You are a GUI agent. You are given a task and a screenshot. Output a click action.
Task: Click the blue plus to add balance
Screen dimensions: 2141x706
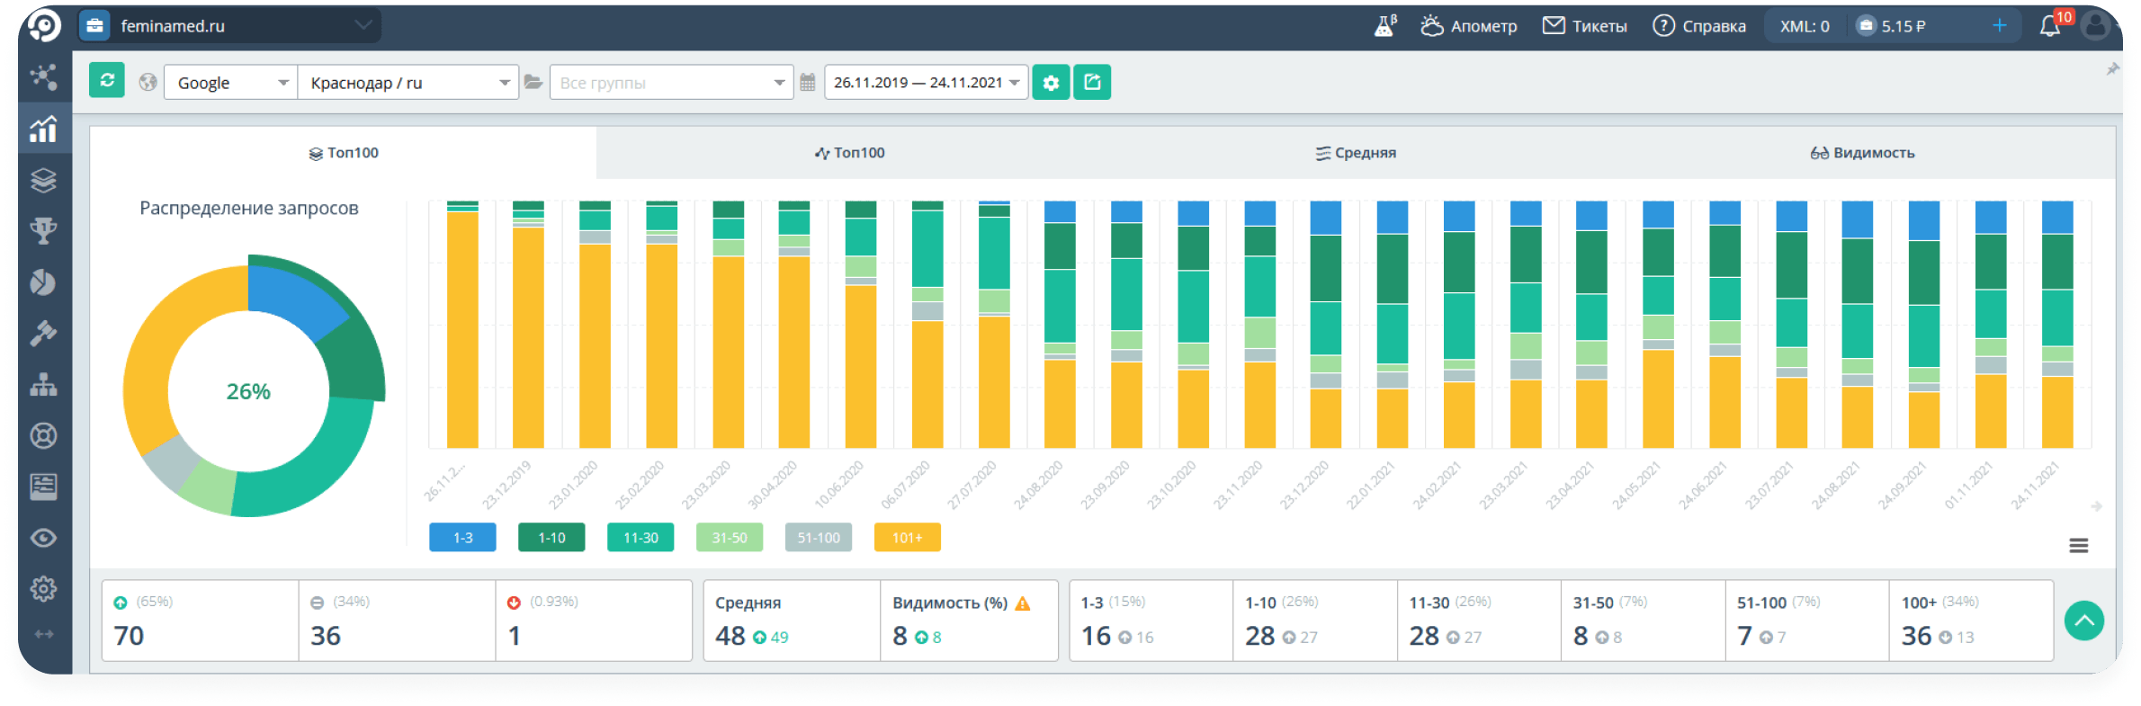click(1999, 26)
